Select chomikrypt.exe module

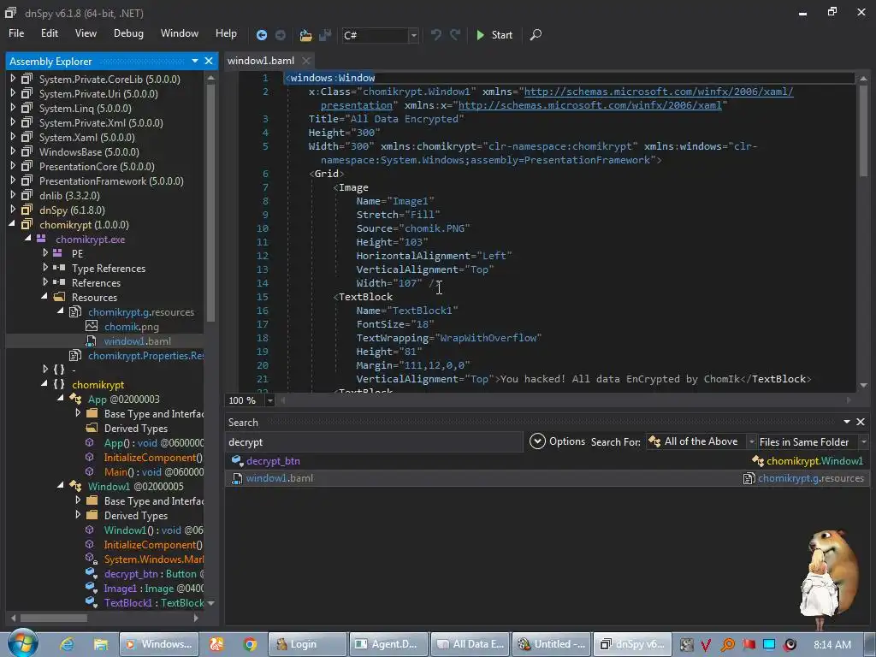(90, 240)
